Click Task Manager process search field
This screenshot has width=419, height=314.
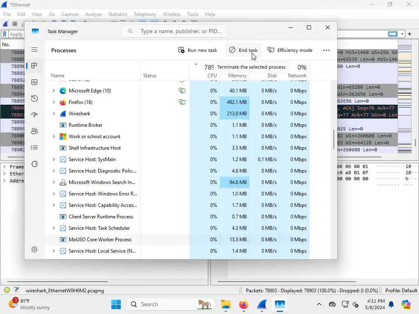(175, 31)
